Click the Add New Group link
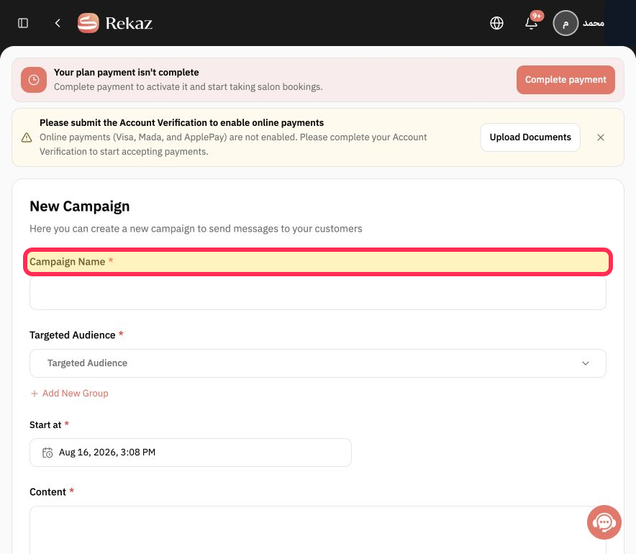 click(69, 394)
